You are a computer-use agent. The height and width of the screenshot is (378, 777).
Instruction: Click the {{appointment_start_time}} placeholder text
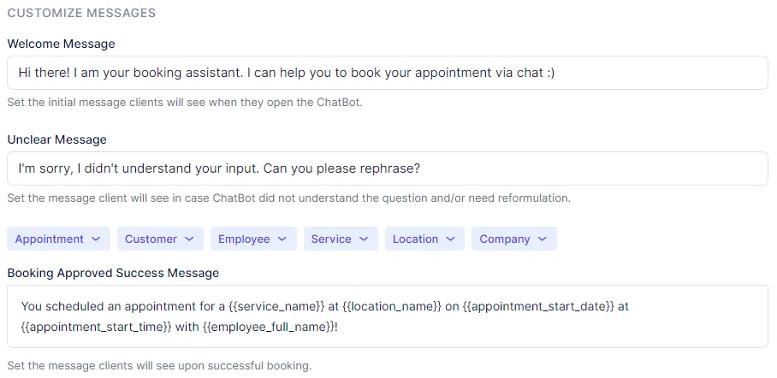(x=96, y=327)
